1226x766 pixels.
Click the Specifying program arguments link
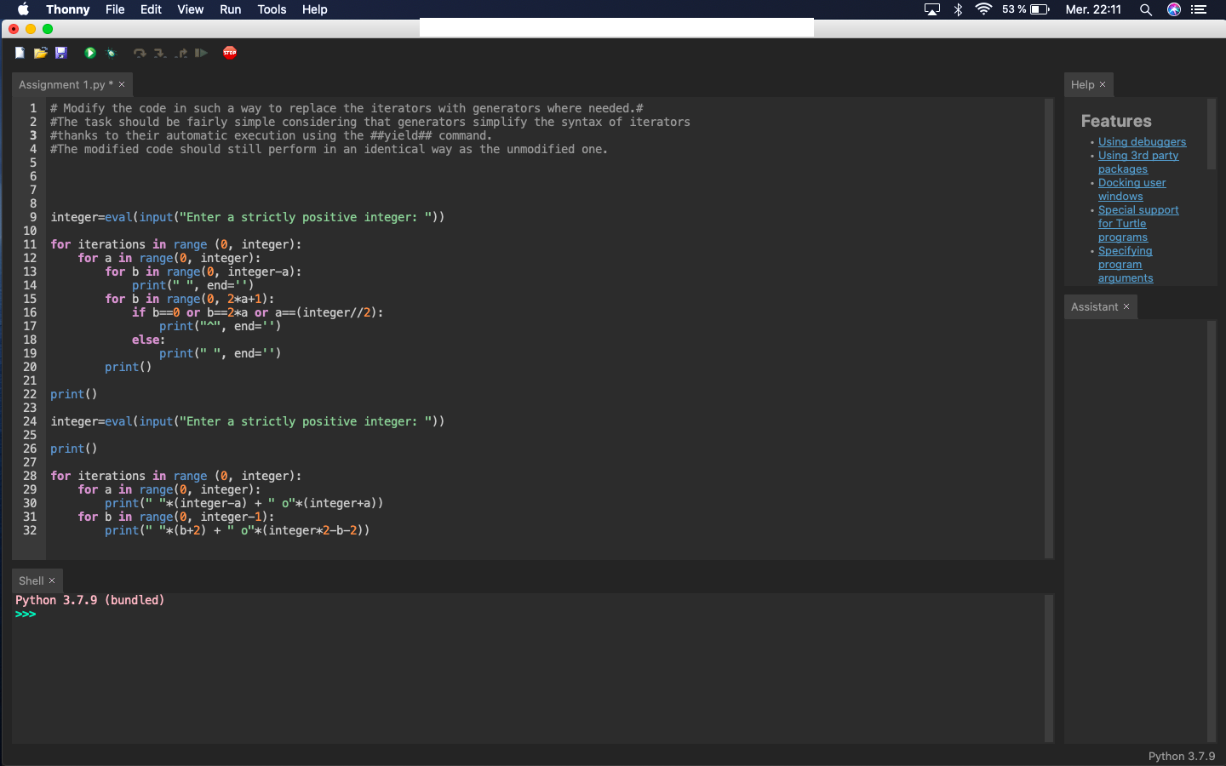click(x=1125, y=264)
